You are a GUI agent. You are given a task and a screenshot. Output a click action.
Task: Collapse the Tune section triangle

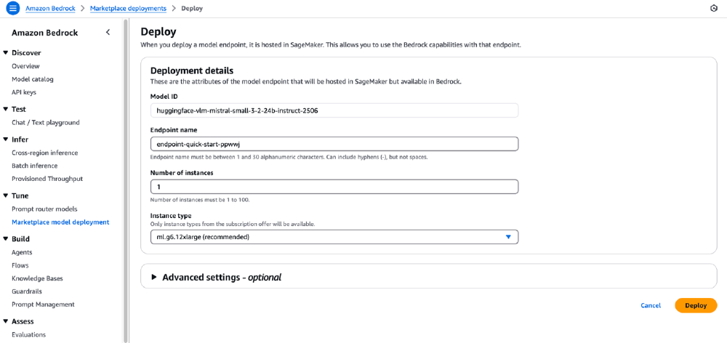click(x=6, y=195)
